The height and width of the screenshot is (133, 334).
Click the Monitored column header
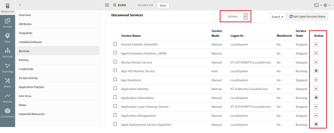[284, 36]
